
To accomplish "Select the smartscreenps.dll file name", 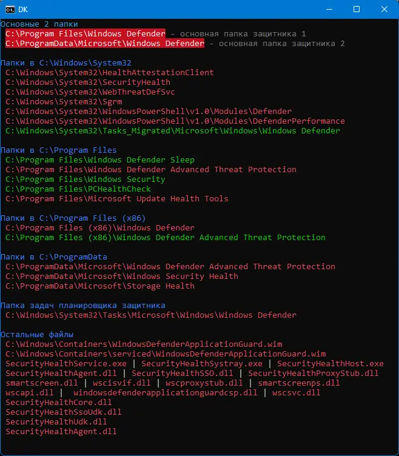I will (x=299, y=383).
